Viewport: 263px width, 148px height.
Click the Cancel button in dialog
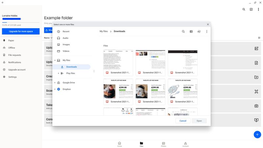pos(183,121)
